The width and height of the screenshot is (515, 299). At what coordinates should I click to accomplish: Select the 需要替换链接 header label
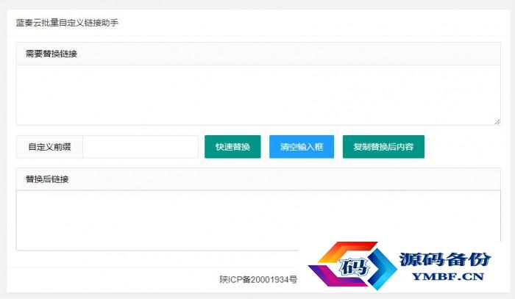[51, 54]
